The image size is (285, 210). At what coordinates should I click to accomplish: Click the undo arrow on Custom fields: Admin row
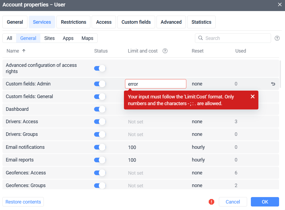[273, 84]
